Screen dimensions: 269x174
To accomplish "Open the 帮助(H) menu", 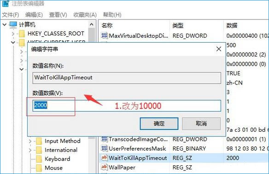I will 112,15.
